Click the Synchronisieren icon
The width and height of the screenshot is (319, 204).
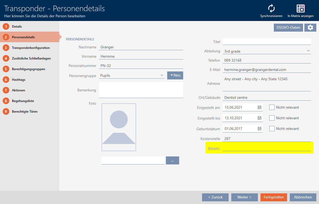pyautogui.click(x=271, y=8)
